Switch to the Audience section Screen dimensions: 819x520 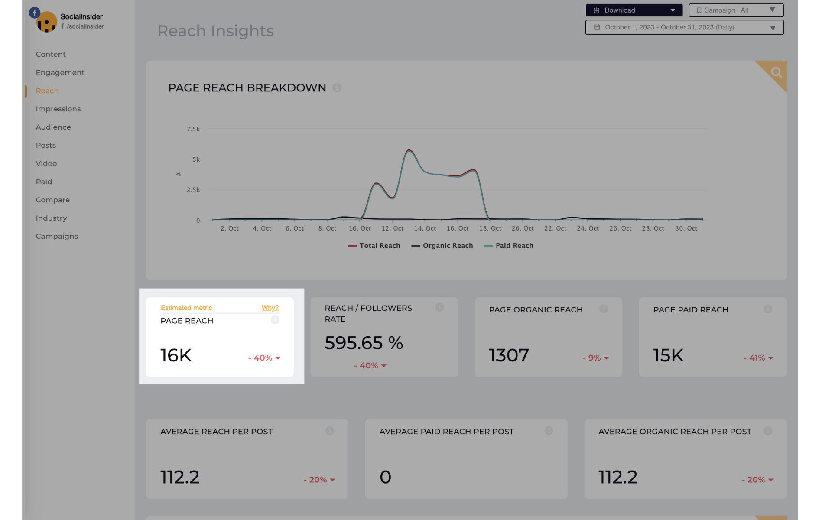(x=53, y=127)
